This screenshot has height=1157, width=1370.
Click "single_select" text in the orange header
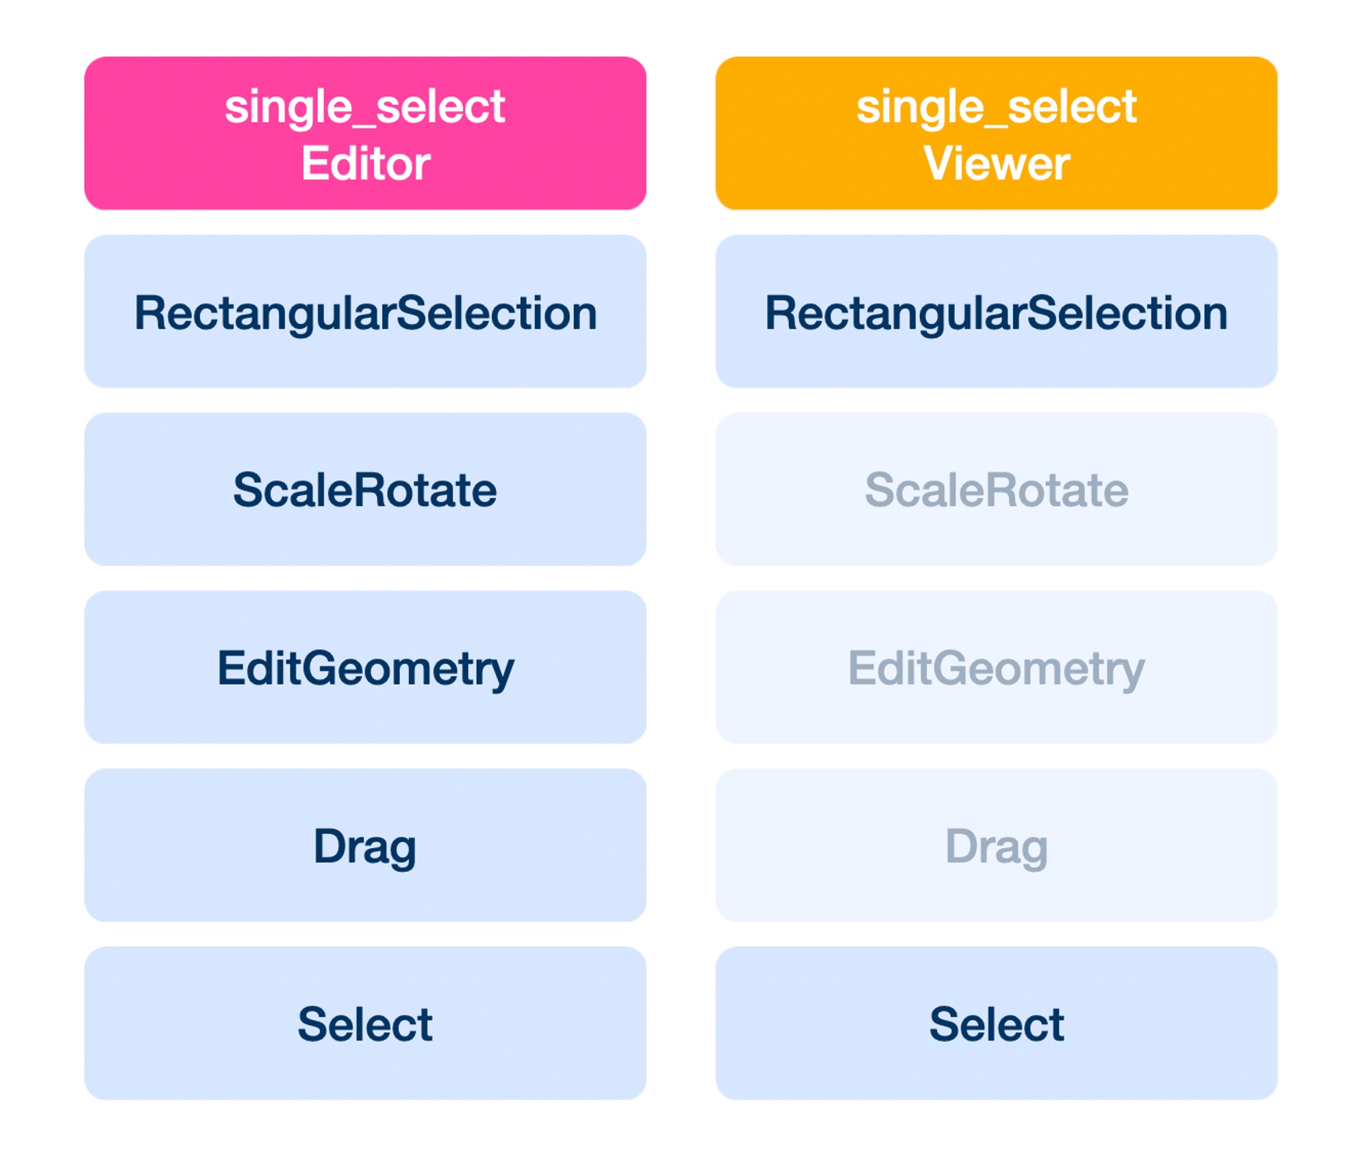[997, 107]
